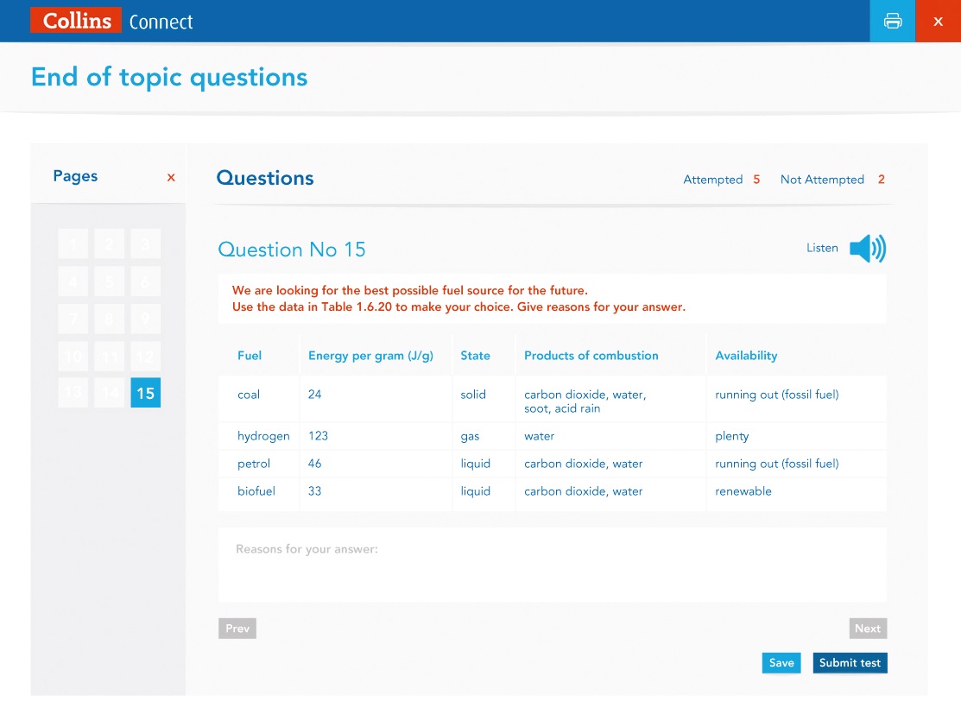Viewport: 961px width, 727px height.
Task: Click the Energy per gram column header
Action: [370, 356]
